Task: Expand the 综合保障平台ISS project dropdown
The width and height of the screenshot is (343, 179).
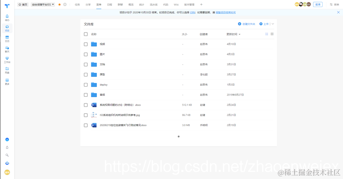Action: pyautogui.click(x=43, y=5)
